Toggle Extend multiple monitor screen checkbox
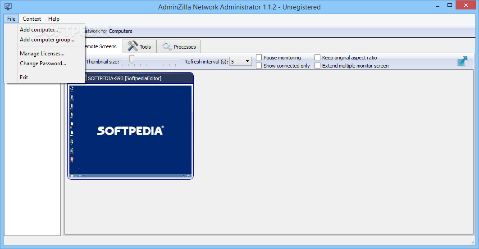479x249 pixels. (x=317, y=66)
